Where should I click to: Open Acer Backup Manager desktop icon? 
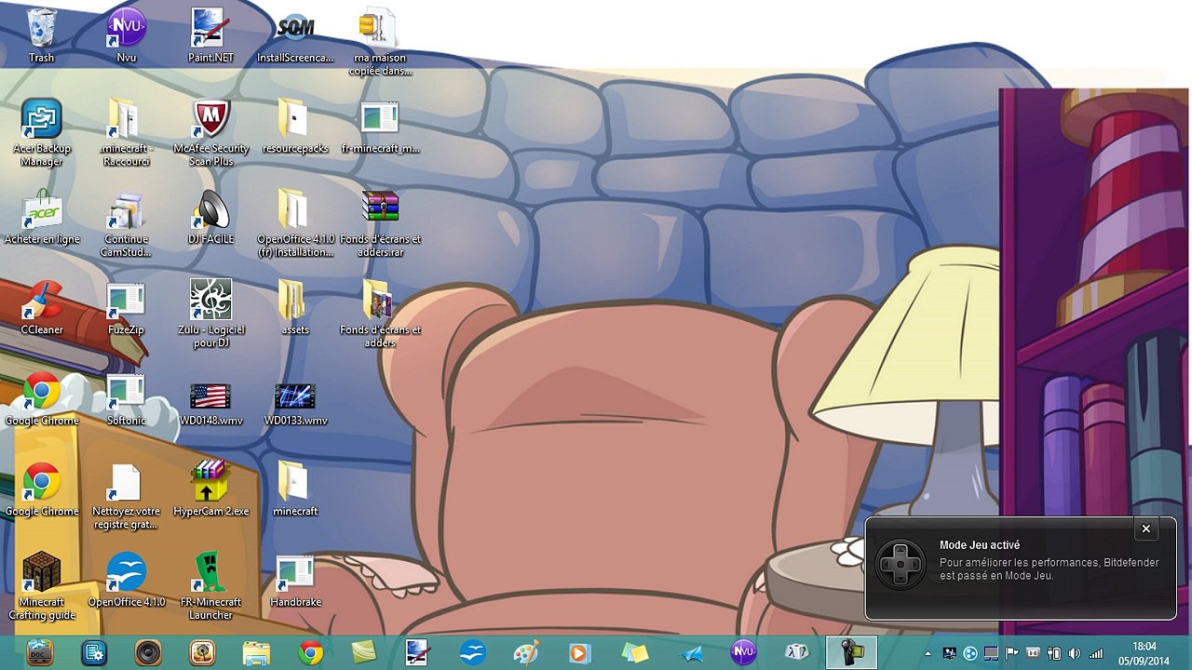pyautogui.click(x=41, y=132)
